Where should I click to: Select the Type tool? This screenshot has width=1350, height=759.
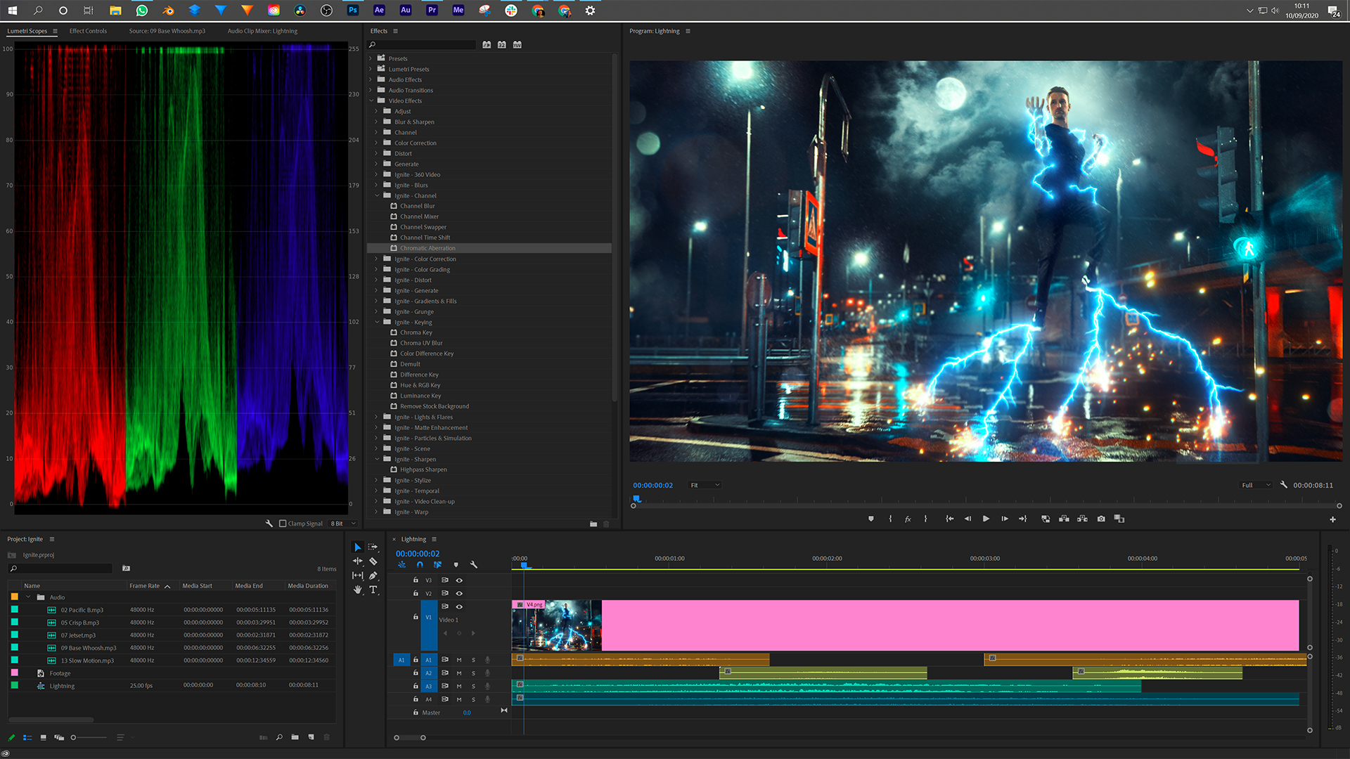pos(373,590)
